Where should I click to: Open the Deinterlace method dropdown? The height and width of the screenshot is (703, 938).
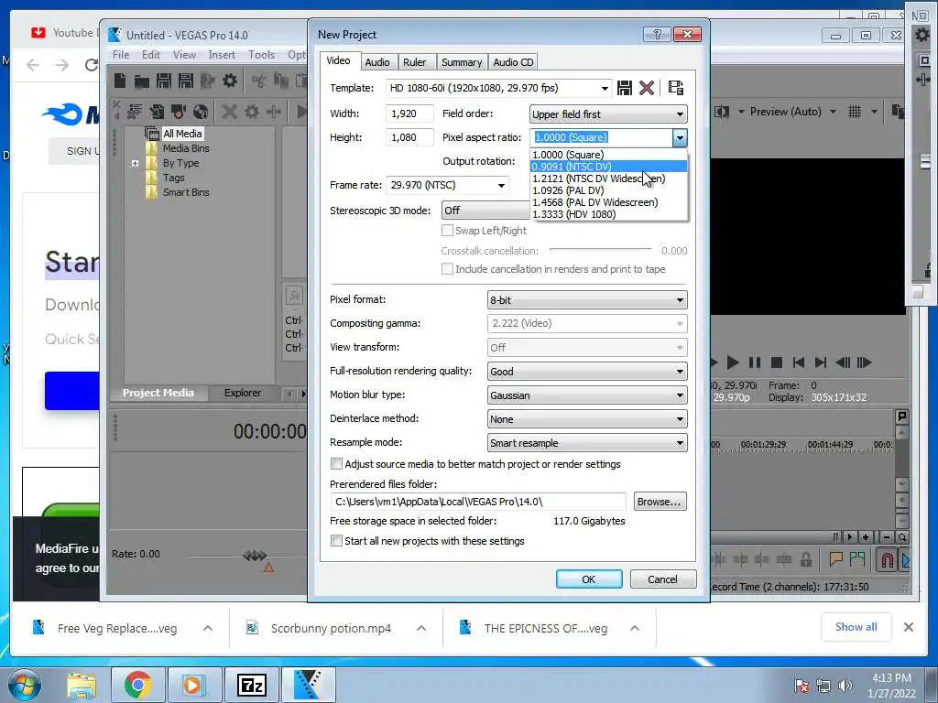point(587,419)
